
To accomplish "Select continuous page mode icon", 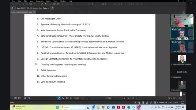I will pyautogui.click(x=29, y=98).
